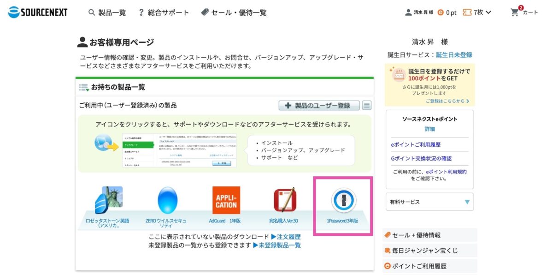This screenshot has width=553, height=275.
Task: Click the orange eポイント icon
Action: (x=441, y=12)
